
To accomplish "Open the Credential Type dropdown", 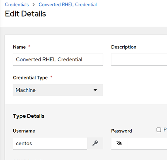I will coord(58,90).
